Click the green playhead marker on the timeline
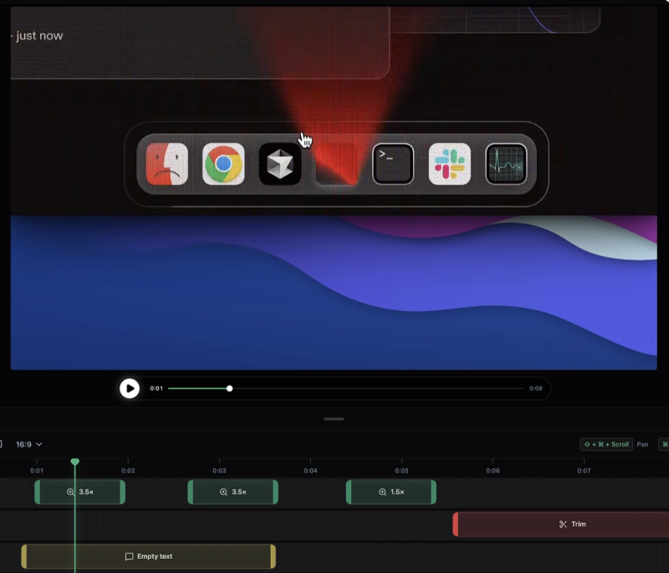 (x=75, y=462)
